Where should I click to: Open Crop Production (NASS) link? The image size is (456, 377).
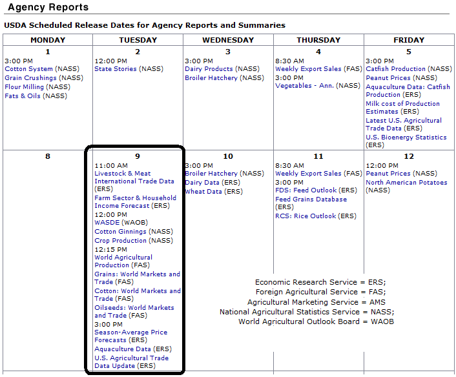[120, 241]
